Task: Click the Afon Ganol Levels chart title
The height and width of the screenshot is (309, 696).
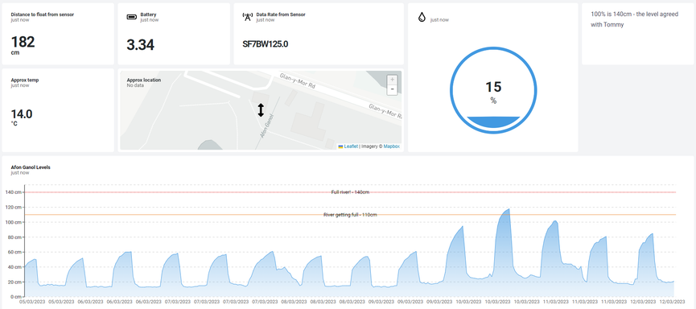Action: [31, 167]
